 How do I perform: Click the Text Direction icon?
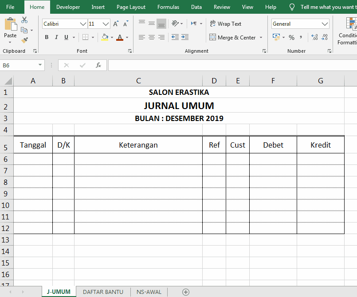coord(194,23)
